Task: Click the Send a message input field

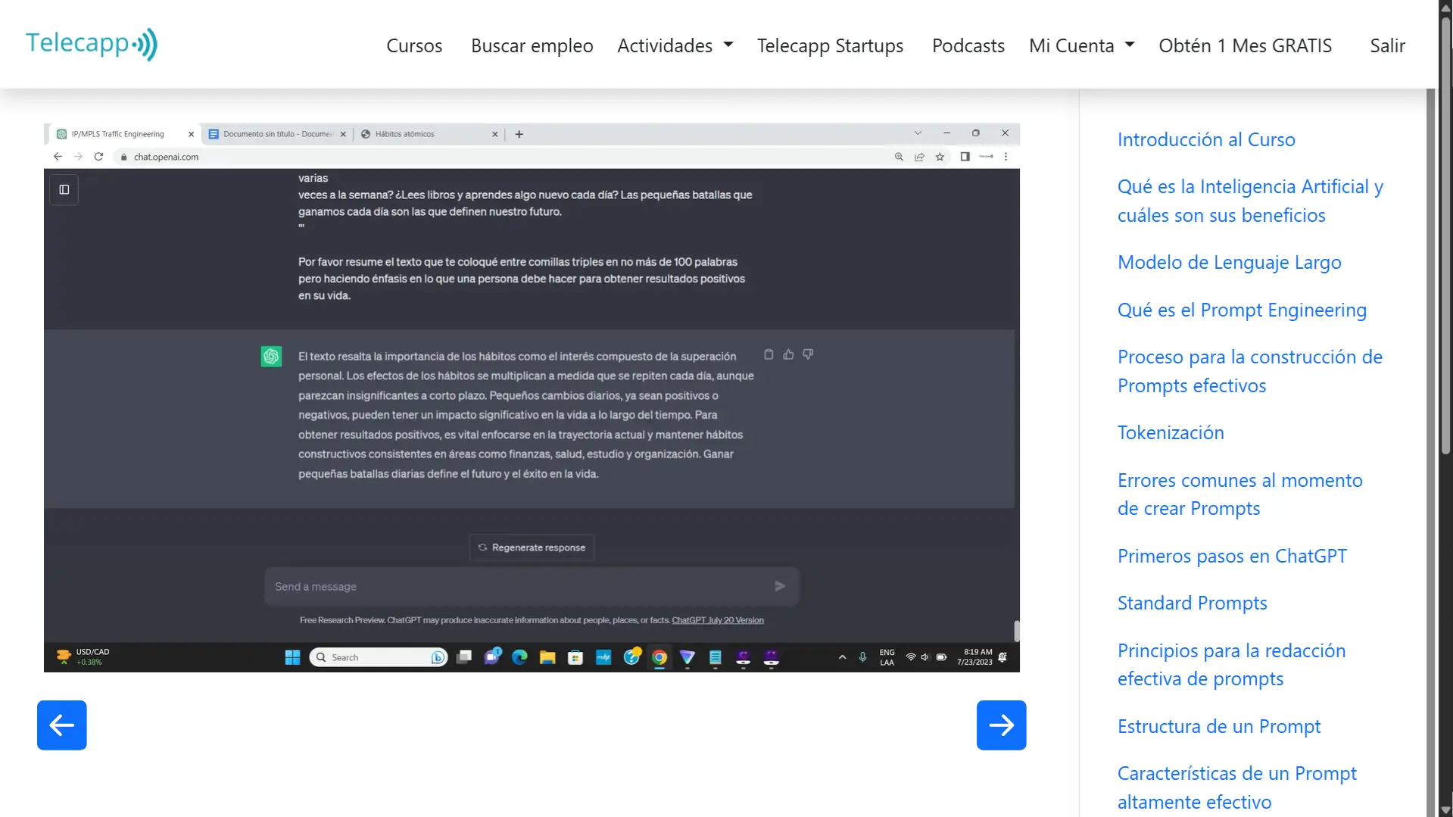Action: 454,585
